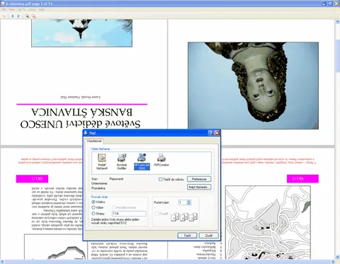Increase copies with the stepper up arrow

(188, 201)
